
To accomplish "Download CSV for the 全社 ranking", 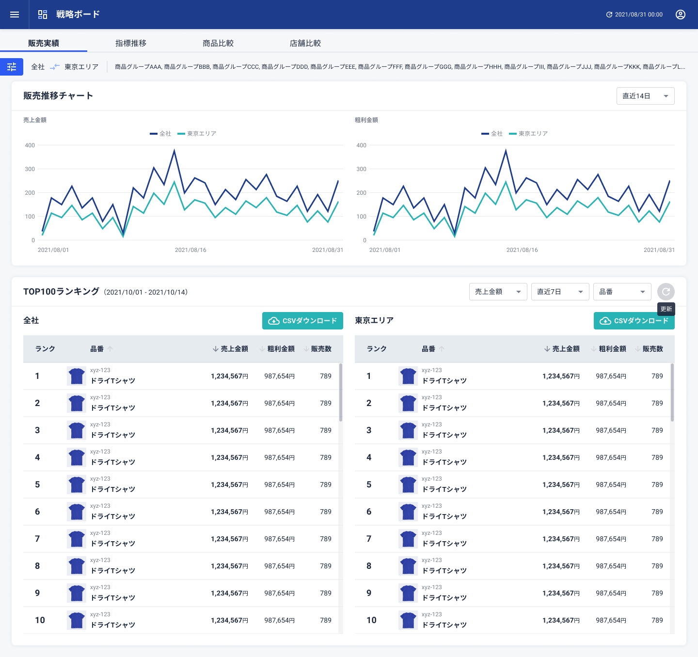I will click(x=302, y=321).
